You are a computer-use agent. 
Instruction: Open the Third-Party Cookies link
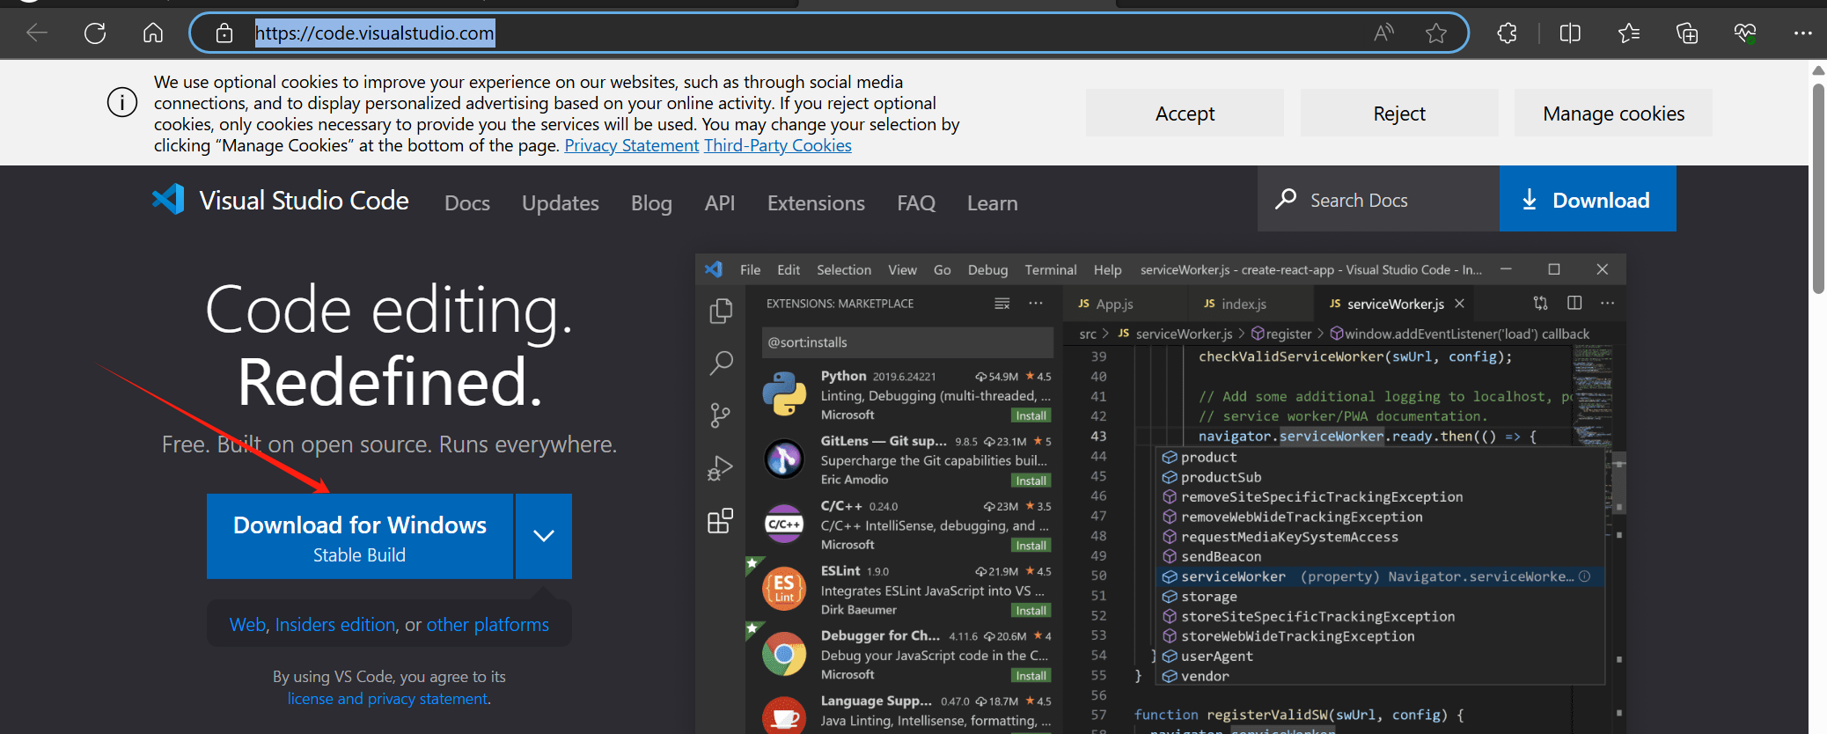(x=778, y=146)
